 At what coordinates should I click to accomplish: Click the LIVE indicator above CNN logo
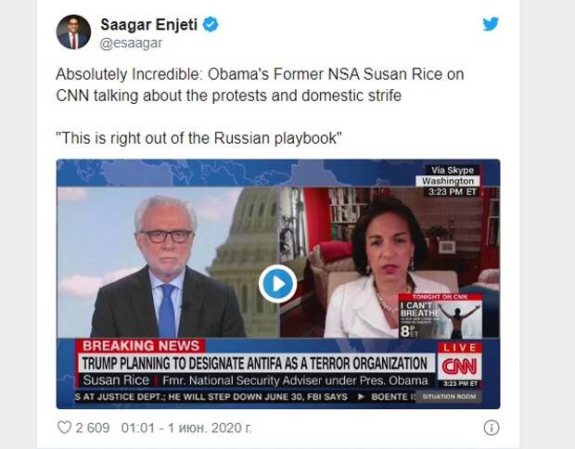(459, 347)
